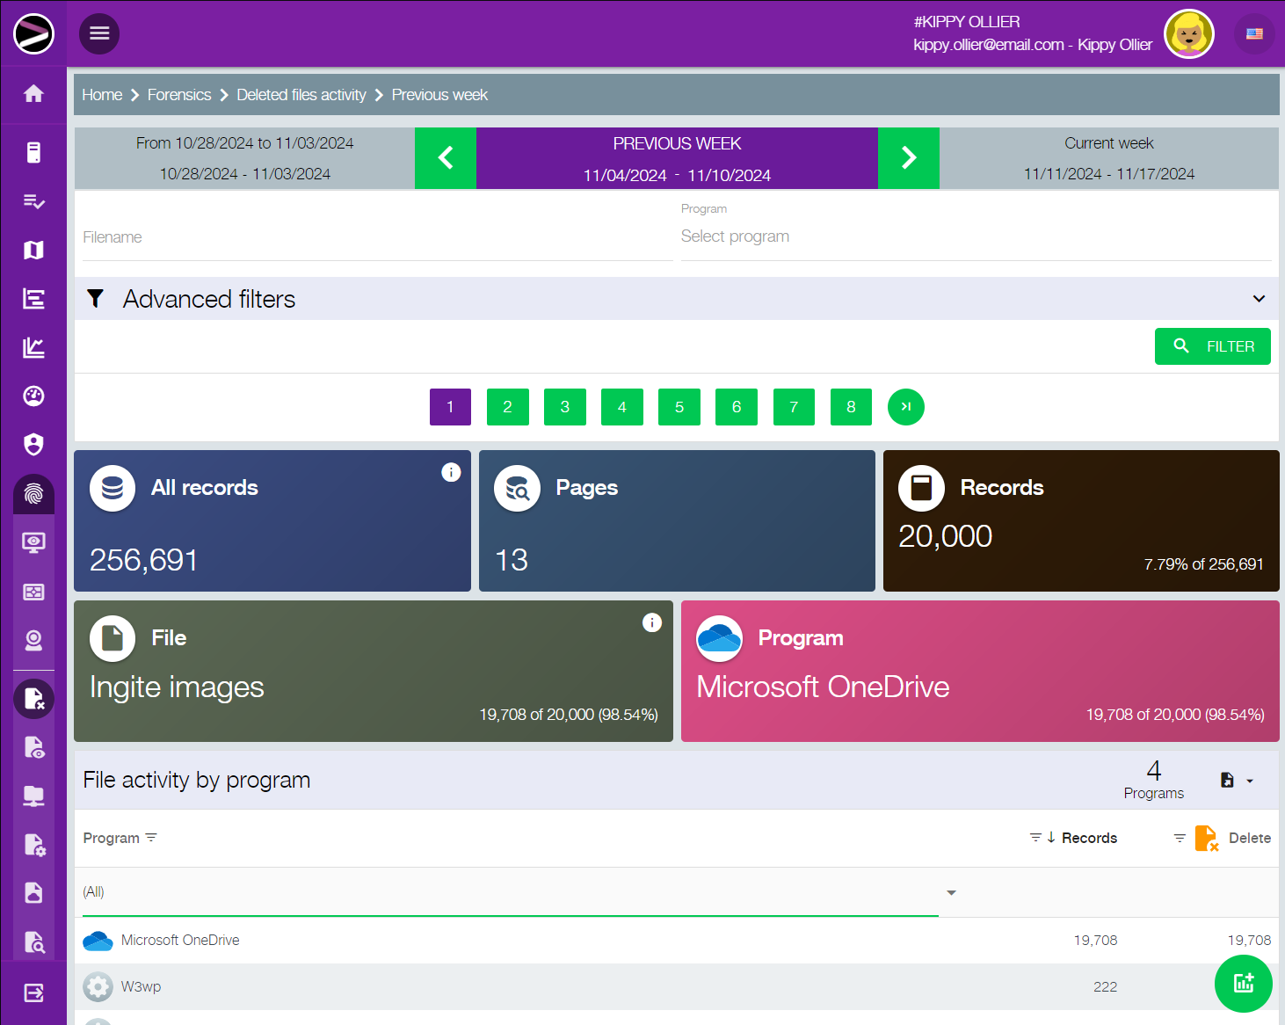This screenshot has width=1285, height=1025.
Task: Open the export file dropdown arrow
Action: click(x=1249, y=781)
